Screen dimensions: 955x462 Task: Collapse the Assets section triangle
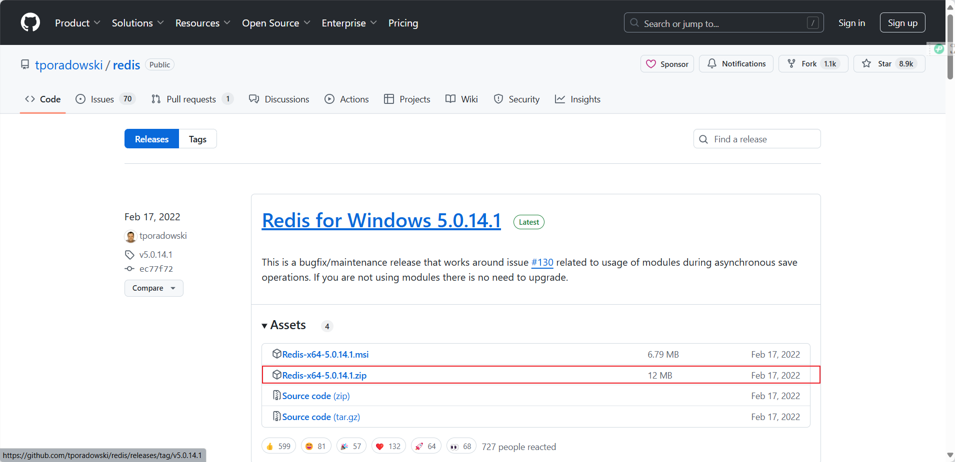click(x=264, y=326)
